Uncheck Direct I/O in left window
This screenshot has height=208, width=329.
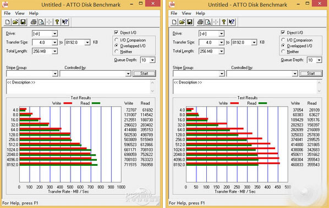(x=116, y=32)
